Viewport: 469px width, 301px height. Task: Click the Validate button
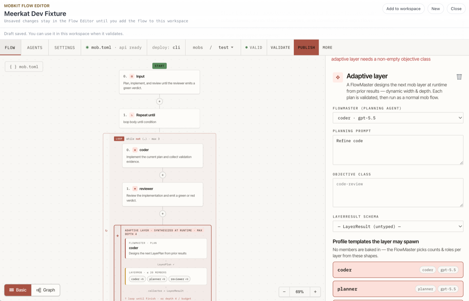click(x=280, y=47)
